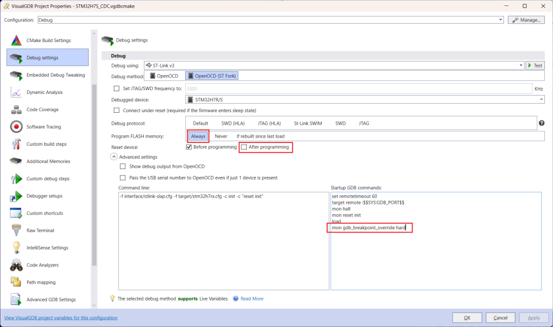
Task: Click the Path mapping folders icon
Action: point(16,282)
